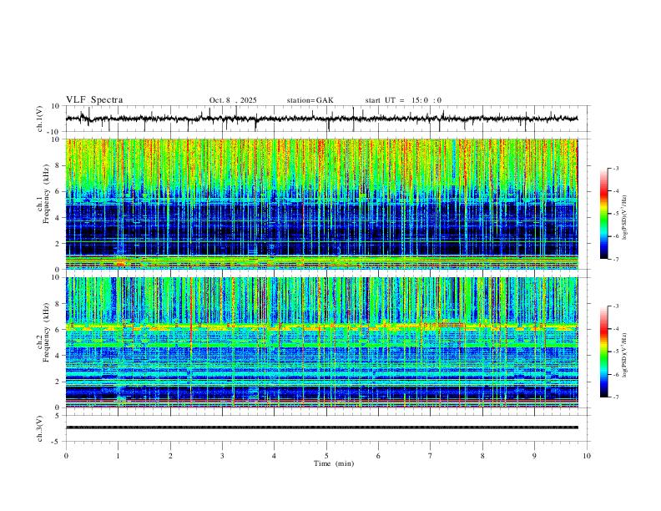661x511 pixels.
Task: Click inside the ch.1 spectrogram panel
Action: 321,204
